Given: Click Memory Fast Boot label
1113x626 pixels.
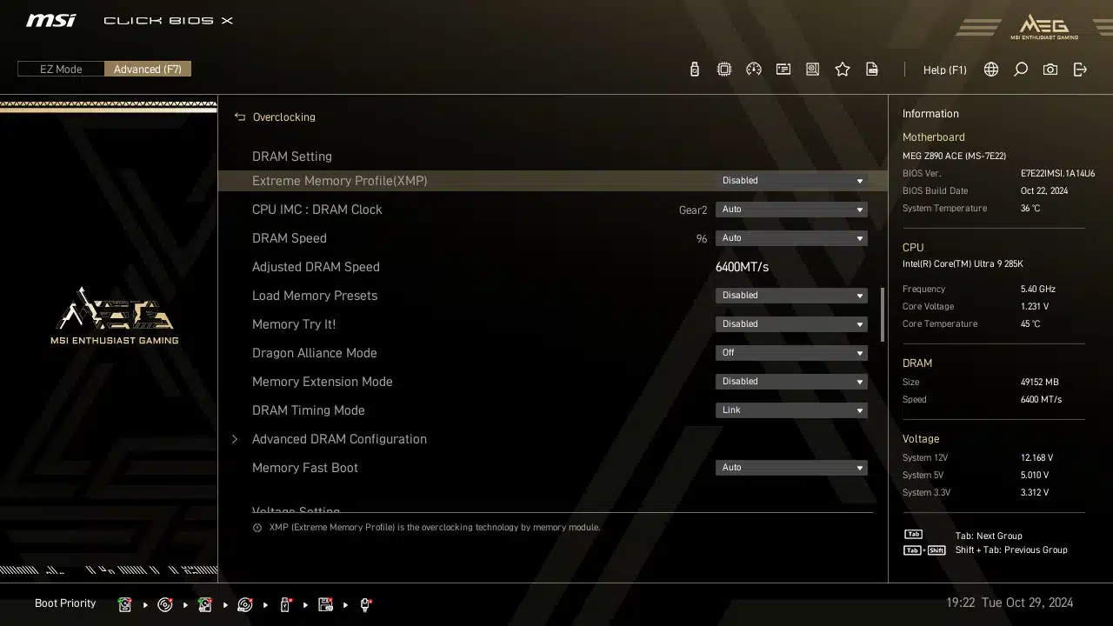Looking at the screenshot, I should pyautogui.click(x=305, y=468).
